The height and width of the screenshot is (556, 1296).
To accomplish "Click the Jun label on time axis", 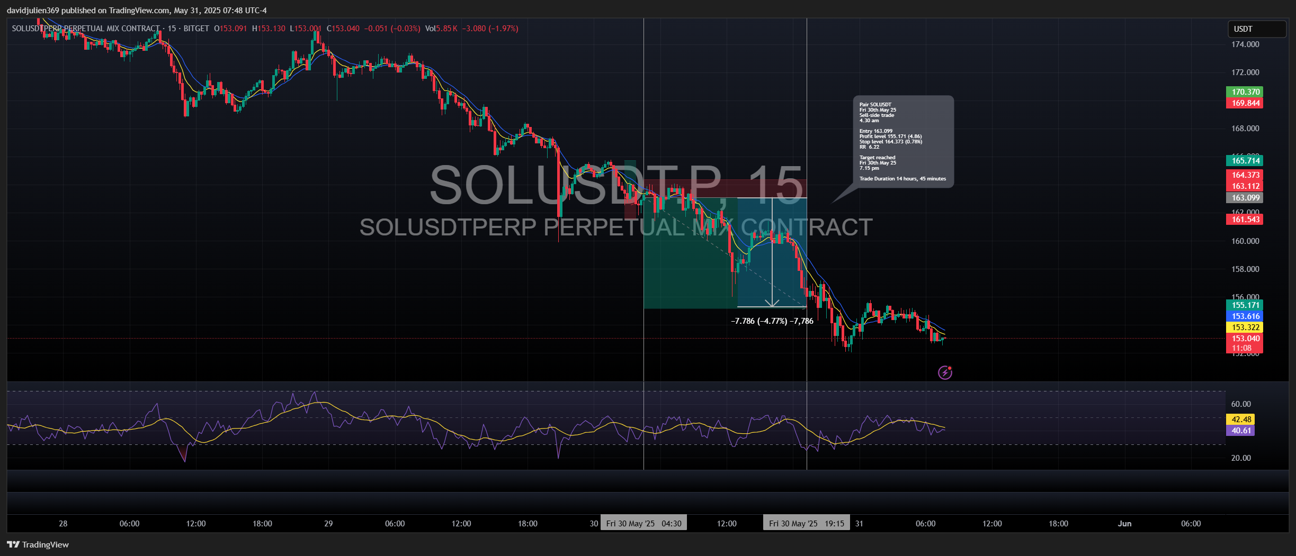I will [x=1124, y=524].
